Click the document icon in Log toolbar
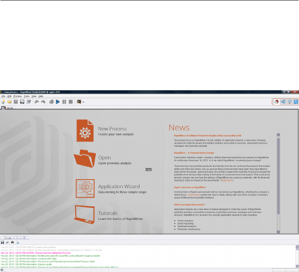Image resolution: width=299 pixels, height=272 pixels. pyautogui.click(x=18, y=242)
